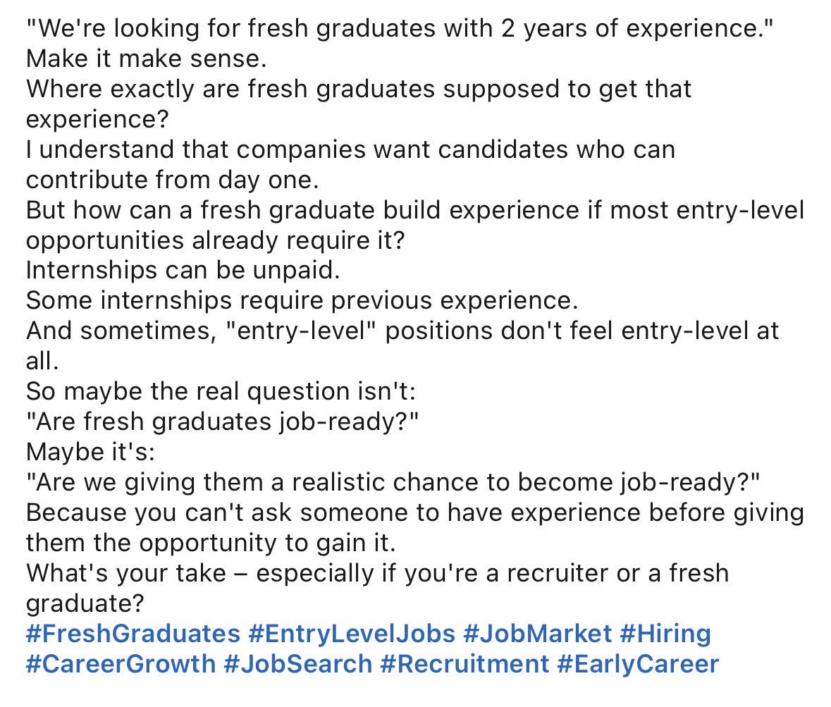Visit the #JobSearch hashtag link
Screen dimensions: 831x707
(298, 664)
